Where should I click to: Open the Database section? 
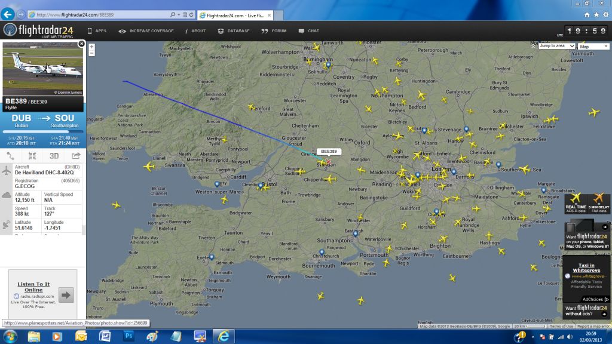tap(234, 31)
